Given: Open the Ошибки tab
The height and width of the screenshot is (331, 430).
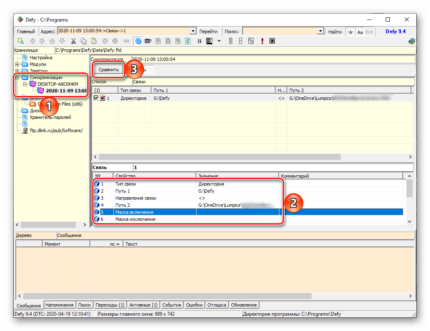Looking at the screenshot, I should [x=194, y=305].
